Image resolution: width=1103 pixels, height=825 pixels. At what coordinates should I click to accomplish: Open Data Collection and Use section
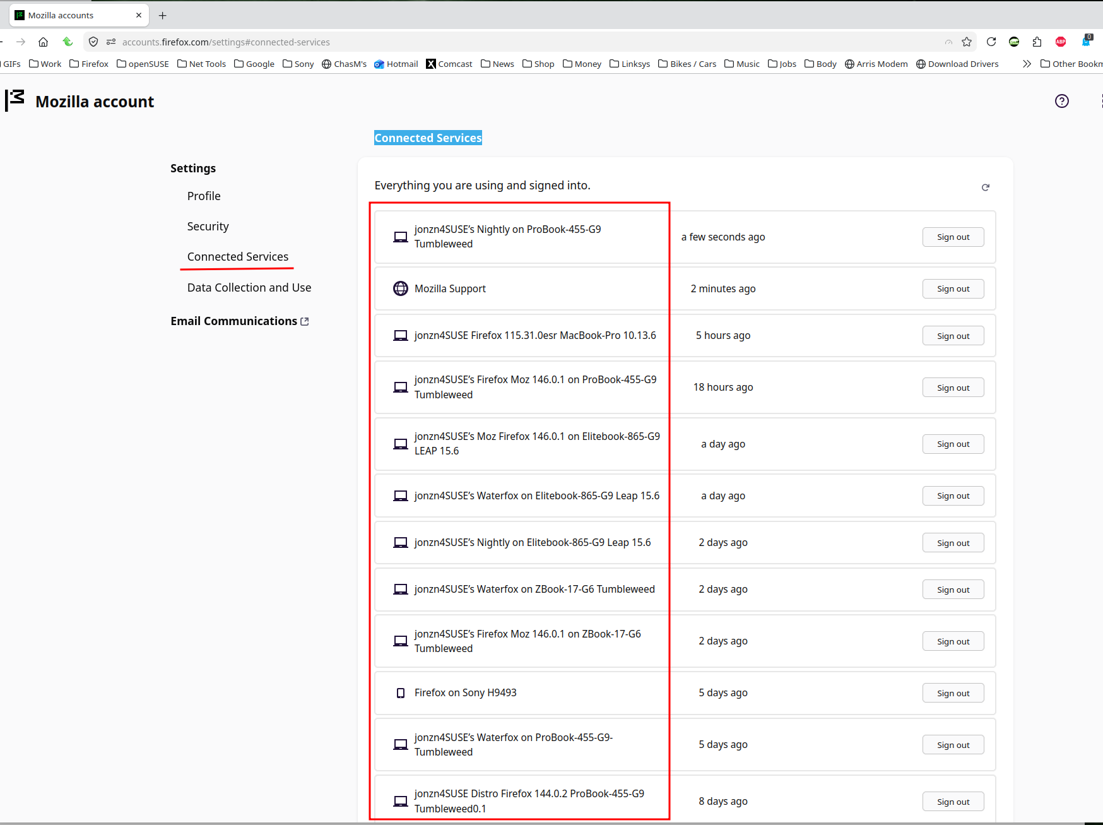tap(249, 288)
